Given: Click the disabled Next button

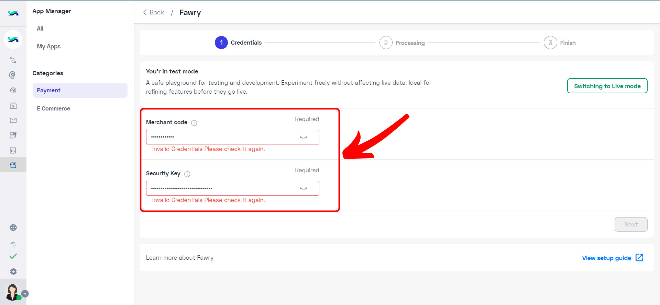Looking at the screenshot, I should [631, 224].
